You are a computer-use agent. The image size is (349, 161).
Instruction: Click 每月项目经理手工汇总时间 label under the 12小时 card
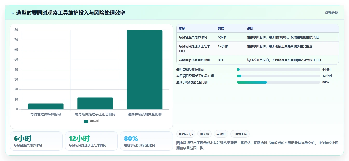(x=87, y=145)
